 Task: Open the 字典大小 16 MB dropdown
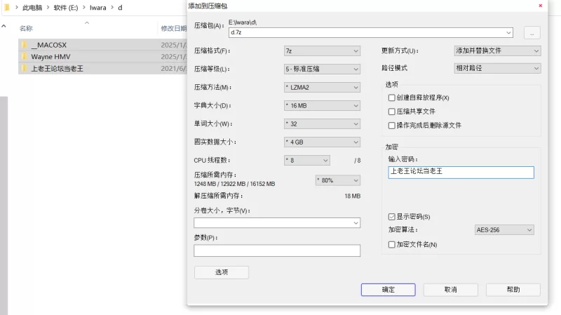click(x=322, y=106)
